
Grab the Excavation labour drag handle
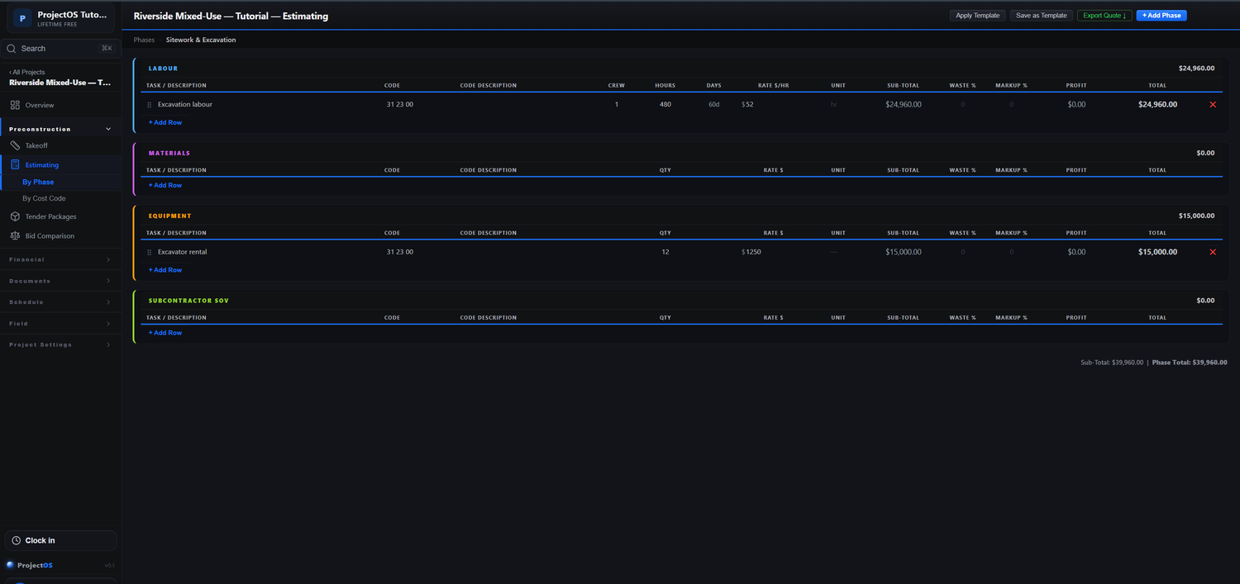click(x=150, y=105)
